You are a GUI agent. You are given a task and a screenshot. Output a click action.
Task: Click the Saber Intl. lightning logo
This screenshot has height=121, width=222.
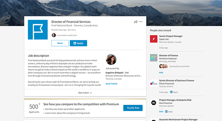click(x=154, y=39)
